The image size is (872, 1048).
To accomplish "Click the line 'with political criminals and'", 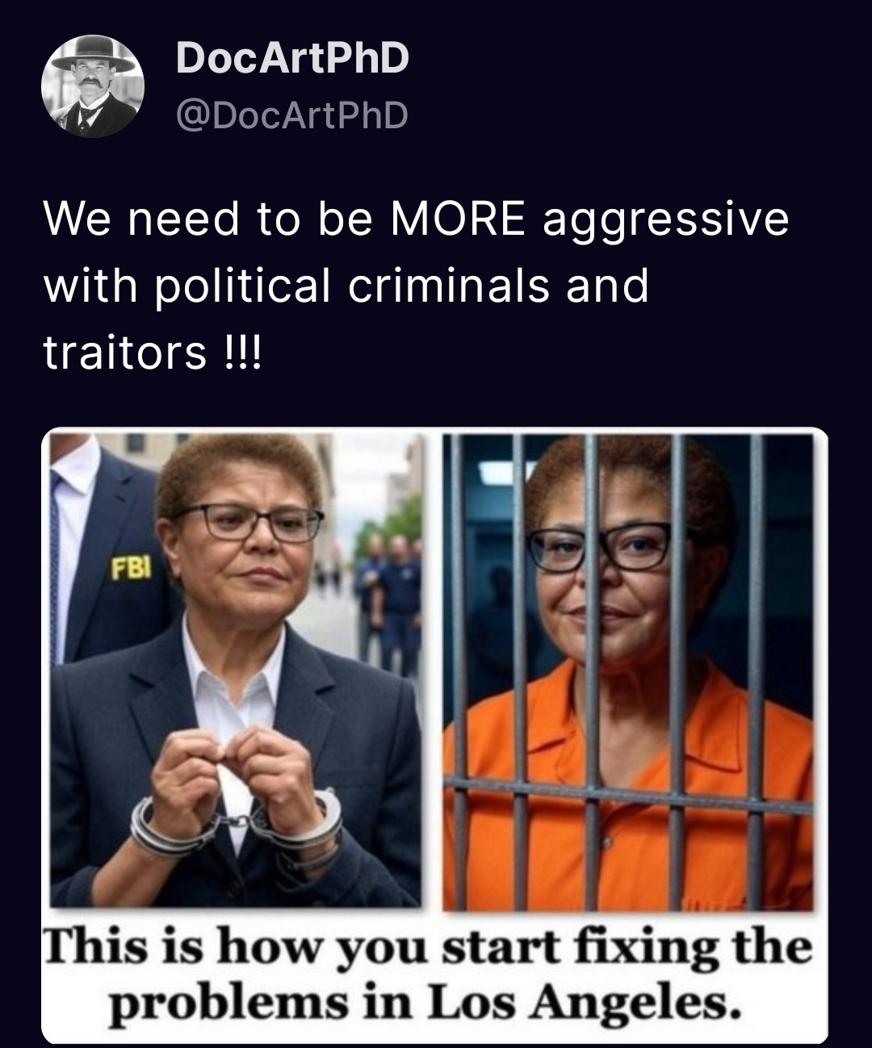I will click(x=346, y=286).
